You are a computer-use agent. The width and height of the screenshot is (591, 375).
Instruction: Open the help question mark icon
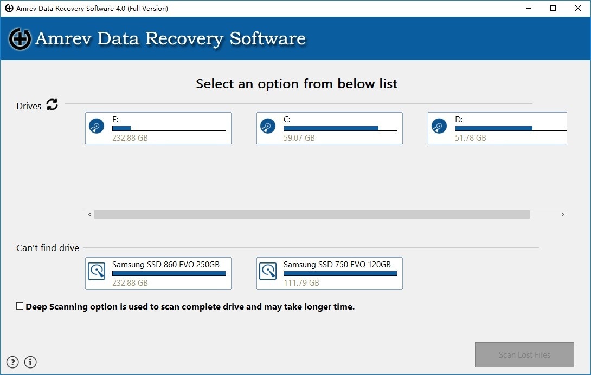click(12, 362)
